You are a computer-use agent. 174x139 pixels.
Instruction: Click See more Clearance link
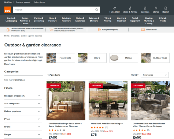[x=15, y=80]
